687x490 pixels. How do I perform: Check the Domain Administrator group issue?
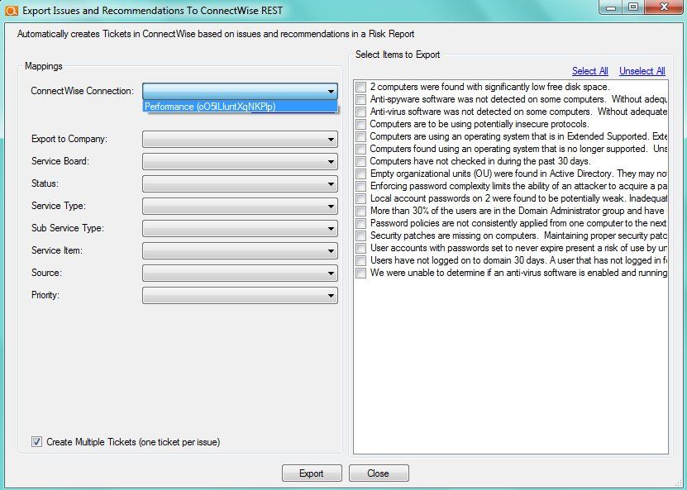click(x=360, y=211)
